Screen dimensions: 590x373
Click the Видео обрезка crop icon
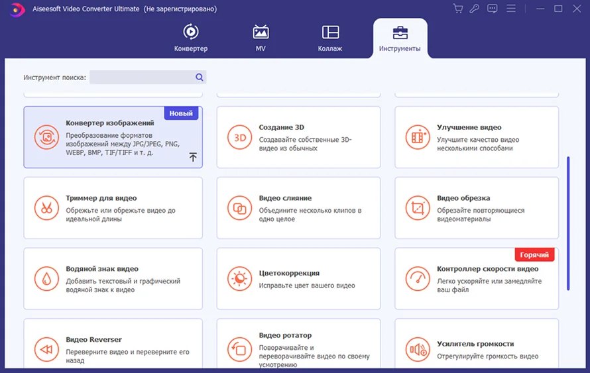418,208
